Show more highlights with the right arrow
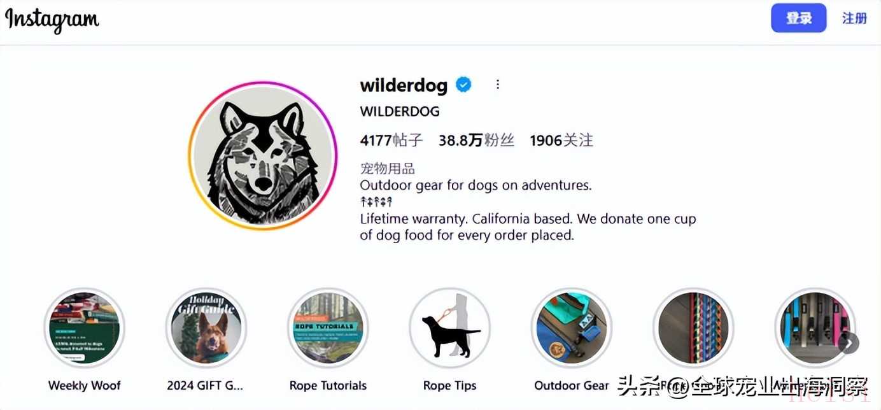This screenshot has width=881, height=410. point(849,344)
